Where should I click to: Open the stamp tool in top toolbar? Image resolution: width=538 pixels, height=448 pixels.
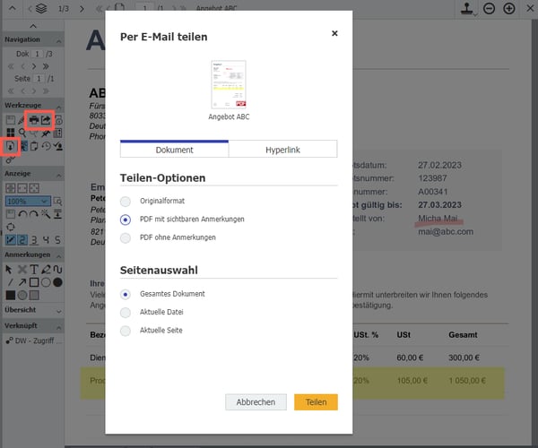tap(466, 8)
